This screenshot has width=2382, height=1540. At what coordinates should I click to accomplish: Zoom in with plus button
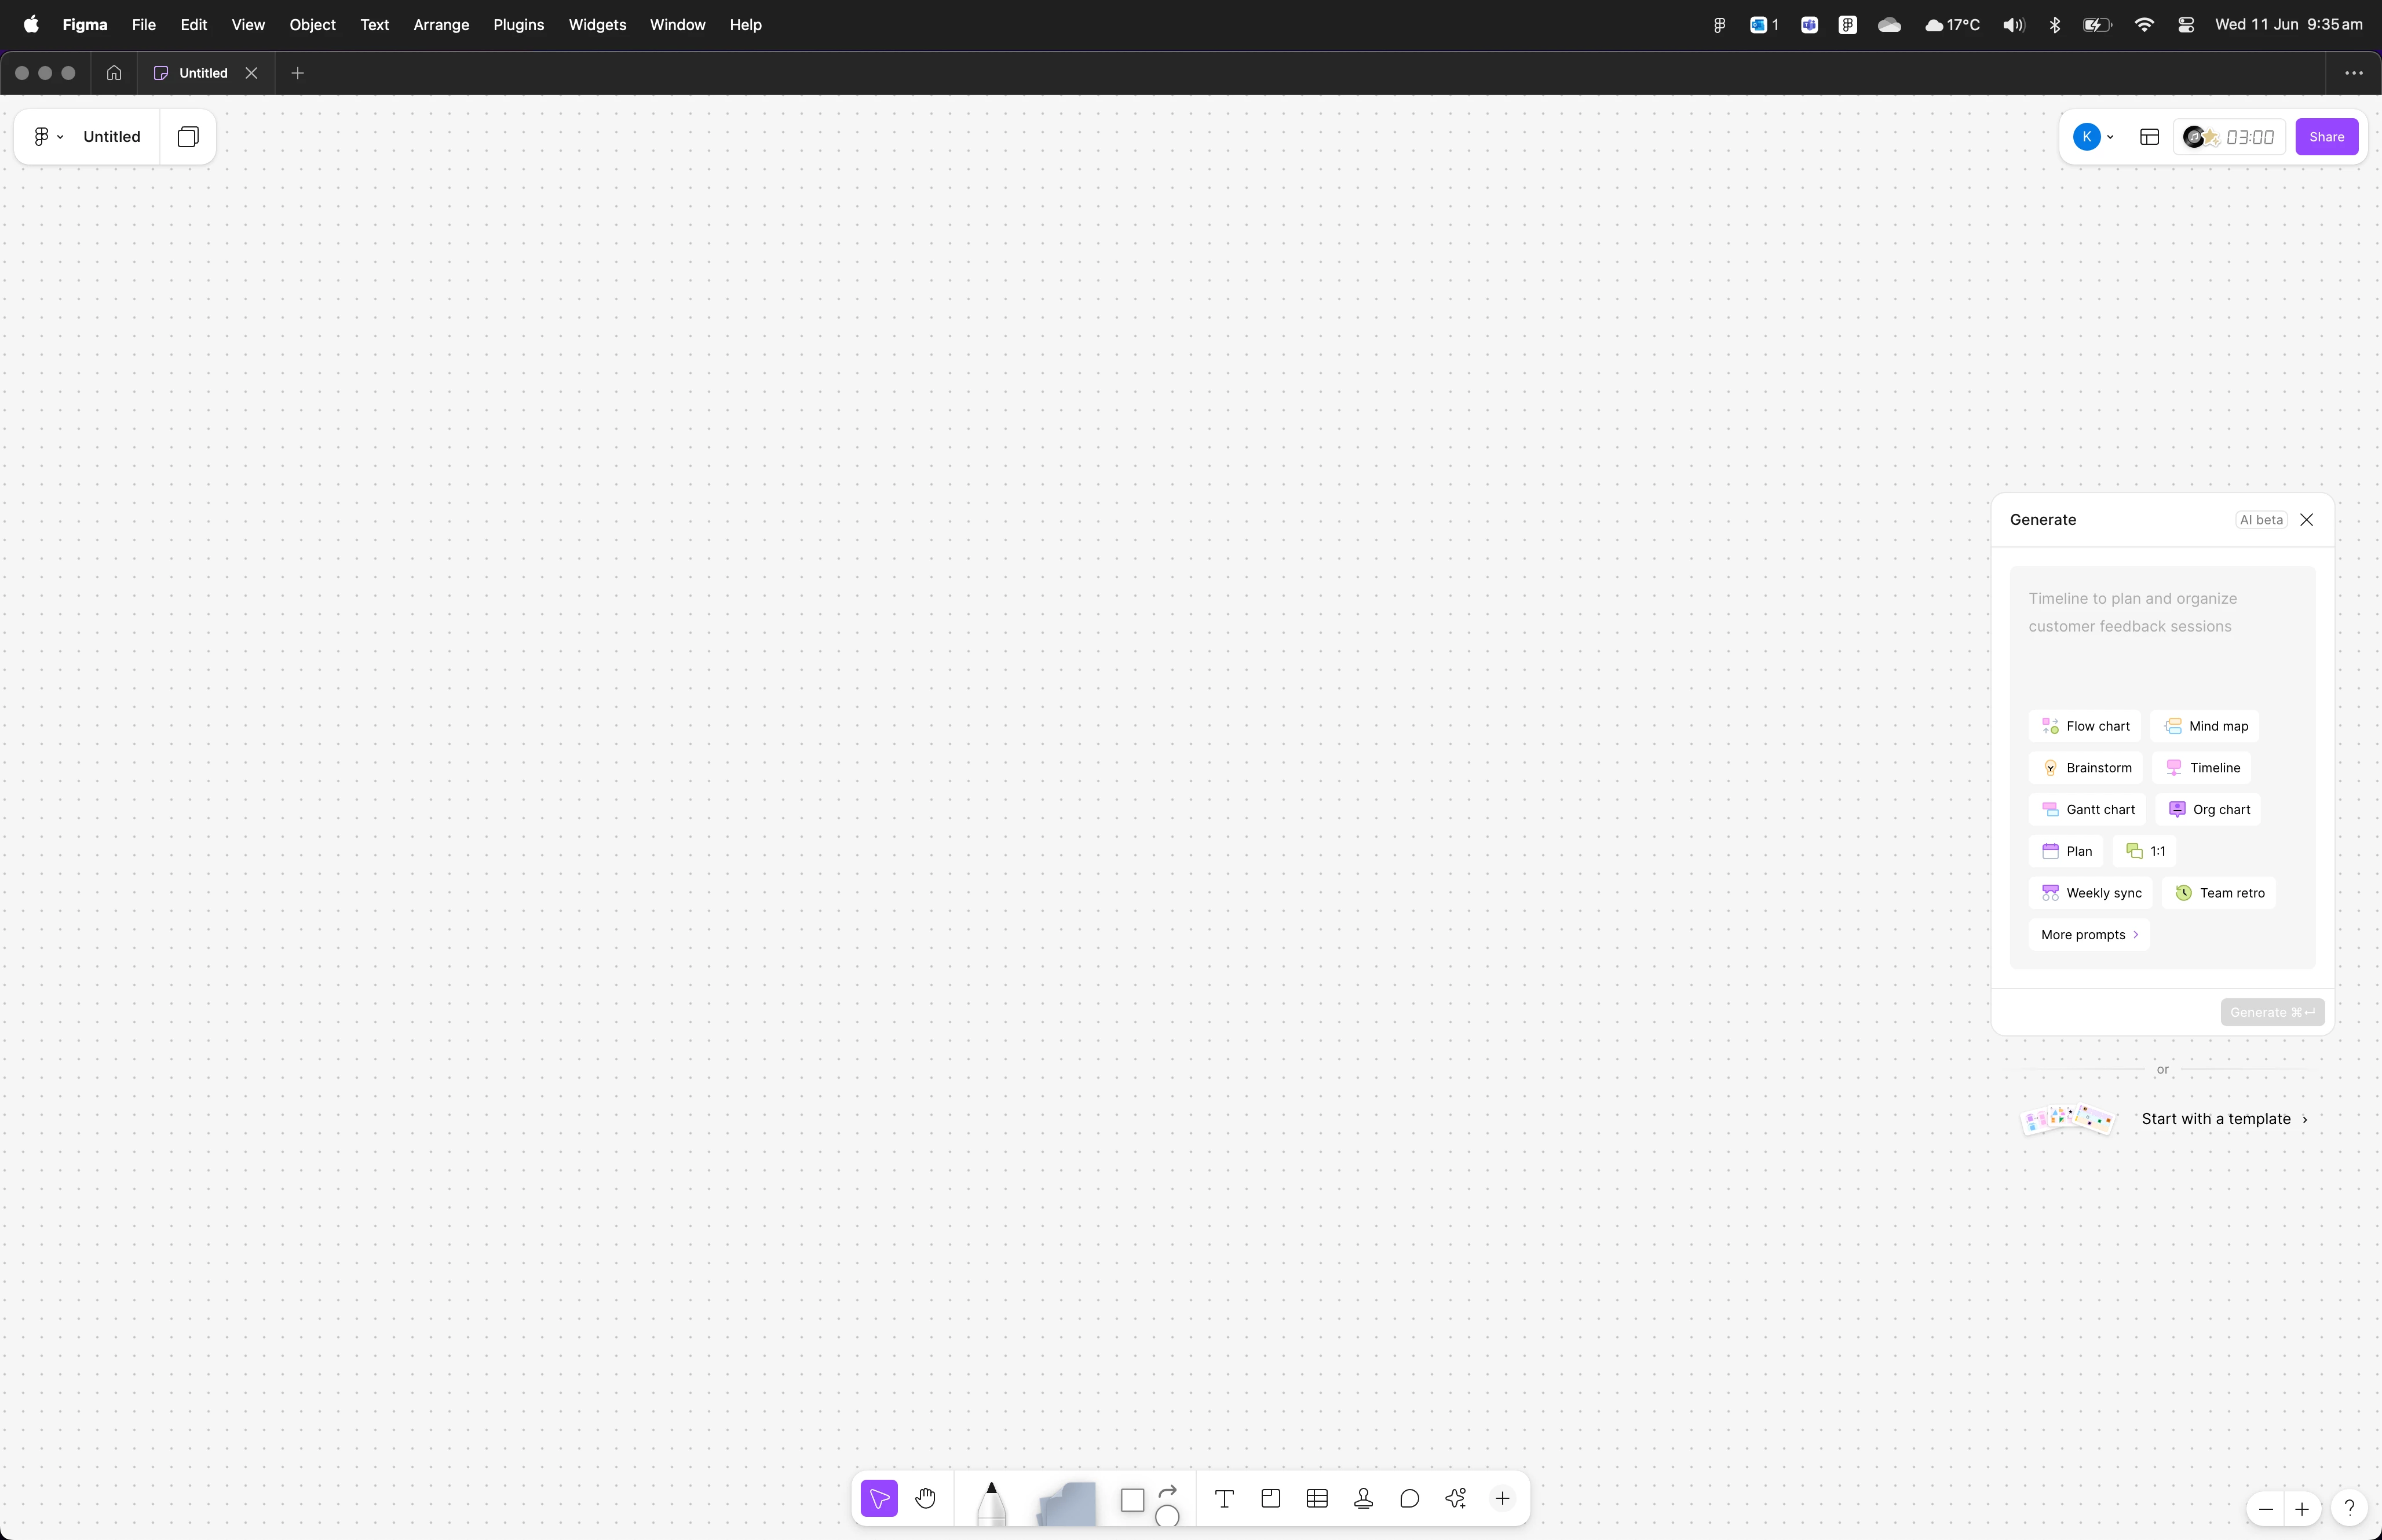2302,1509
